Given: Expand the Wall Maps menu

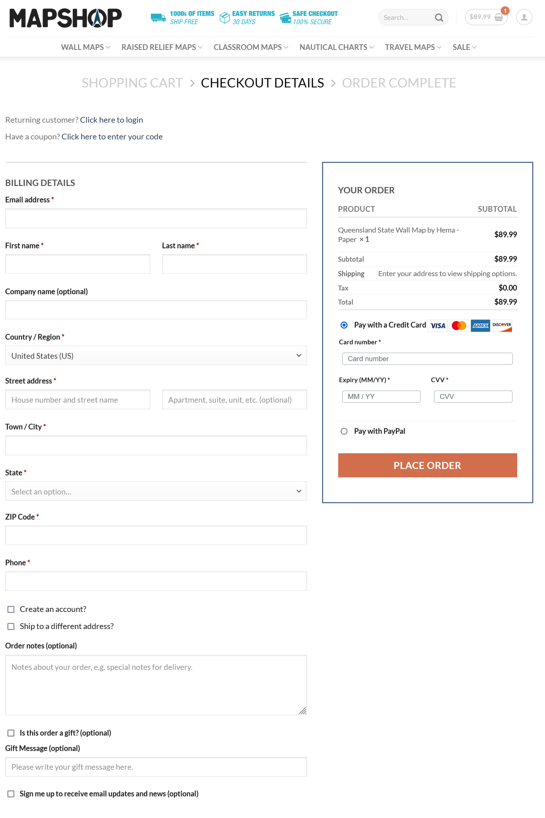Looking at the screenshot, I should point(85,47).
